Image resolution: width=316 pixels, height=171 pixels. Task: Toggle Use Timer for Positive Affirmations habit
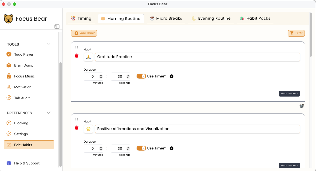tap(141, 148)
